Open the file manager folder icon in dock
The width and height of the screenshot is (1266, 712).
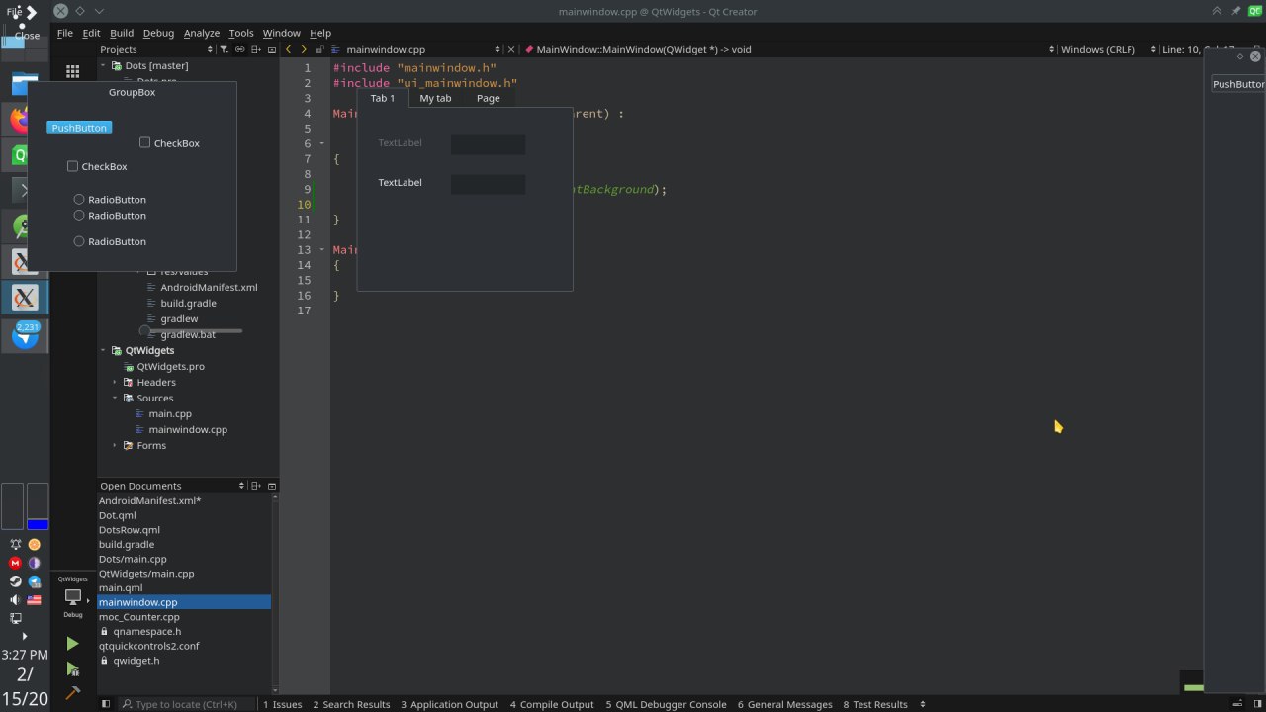(x=20, y=83)
